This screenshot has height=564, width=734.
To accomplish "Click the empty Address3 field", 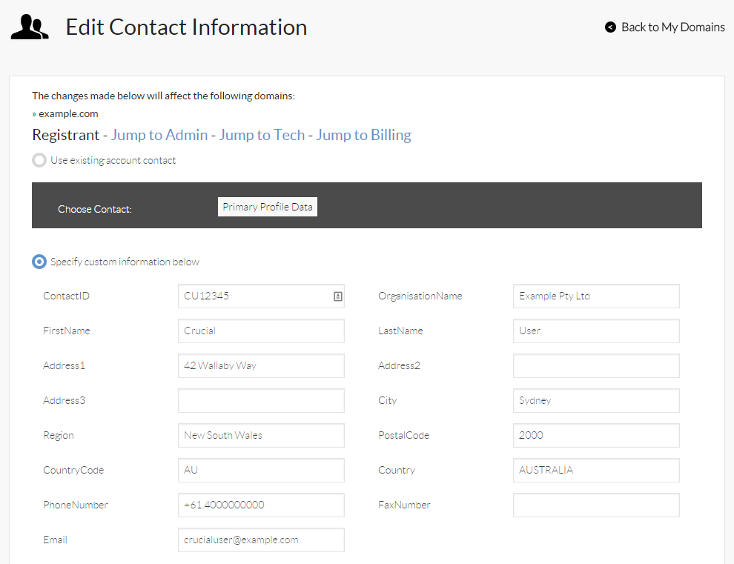I will pyautogui.click(x=261, y=401).
